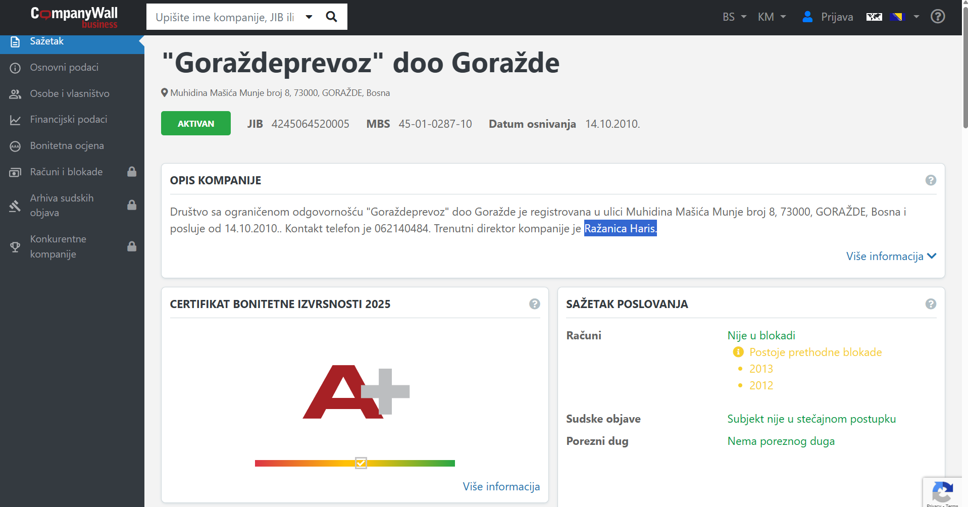This screenshot has height=507, width=968.
Task: Click the green AKTIVAN status button
Action: 196,123
